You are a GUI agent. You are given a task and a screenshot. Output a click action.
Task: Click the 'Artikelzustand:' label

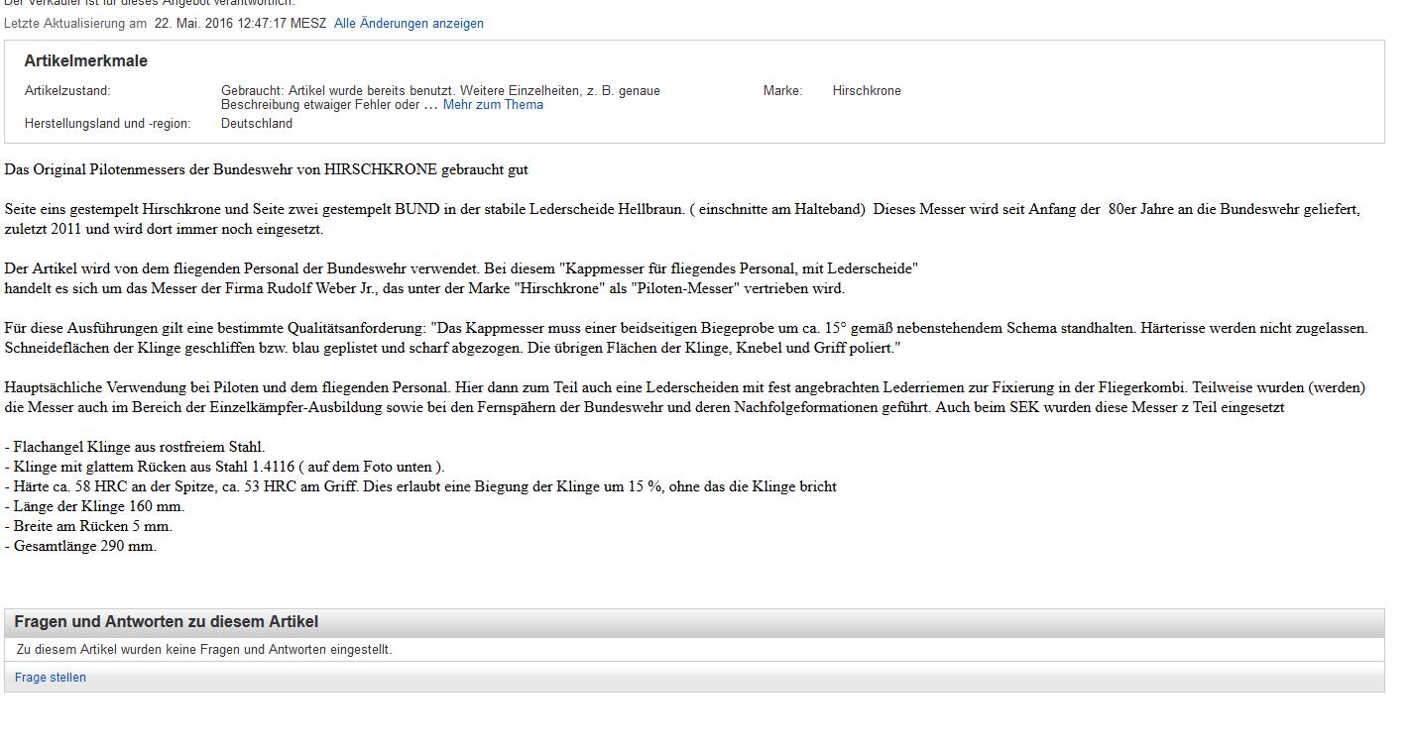coord(67,90)
